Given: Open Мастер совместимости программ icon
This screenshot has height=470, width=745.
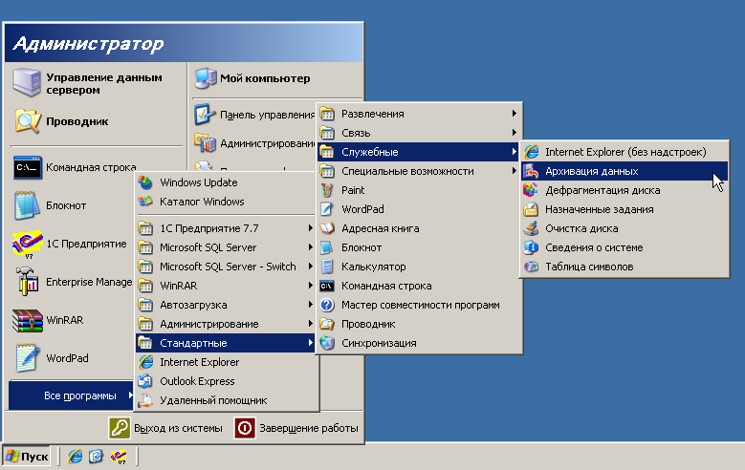Looking at the screenshot, I should coord(327,305).
